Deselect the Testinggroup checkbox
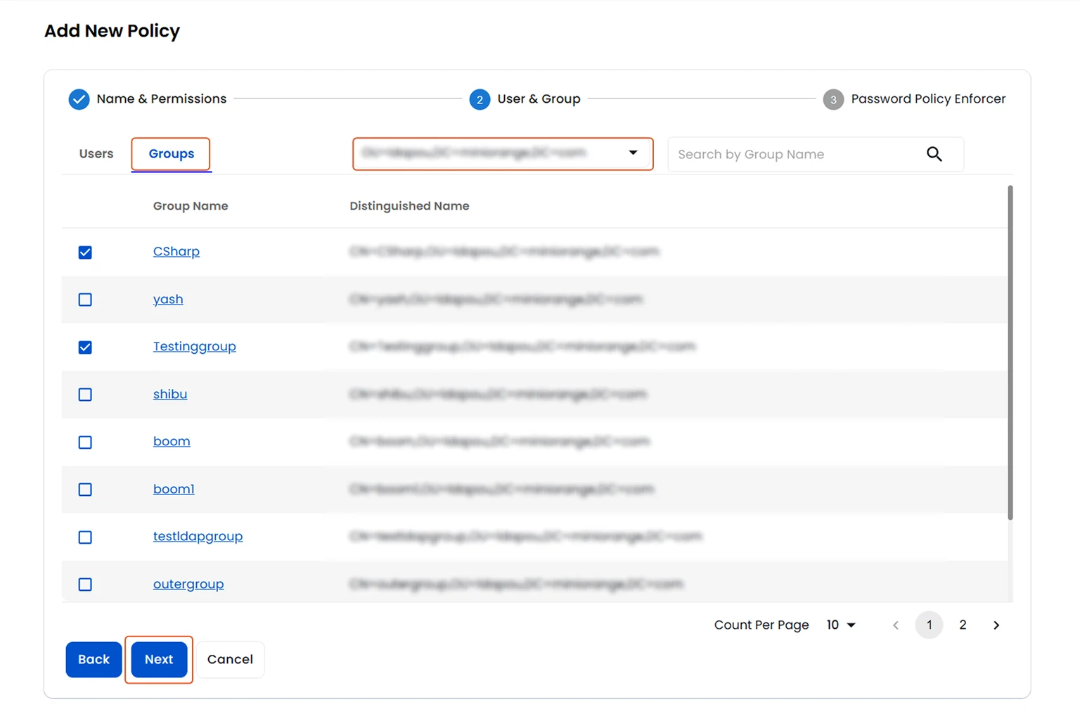 pos(85,347)
